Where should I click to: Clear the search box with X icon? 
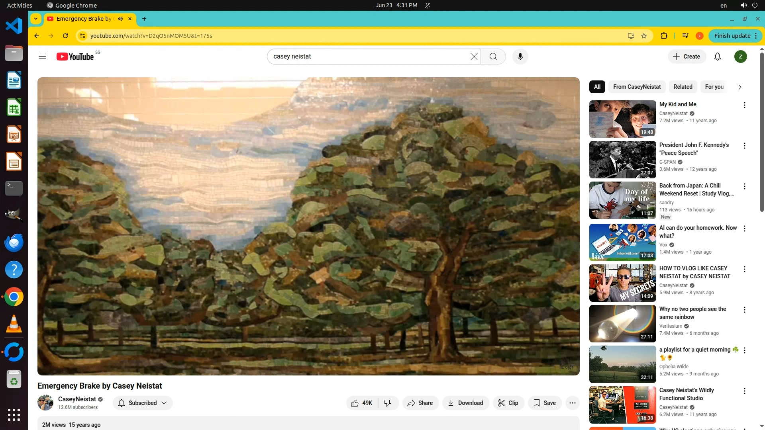[x=474, y=57]
